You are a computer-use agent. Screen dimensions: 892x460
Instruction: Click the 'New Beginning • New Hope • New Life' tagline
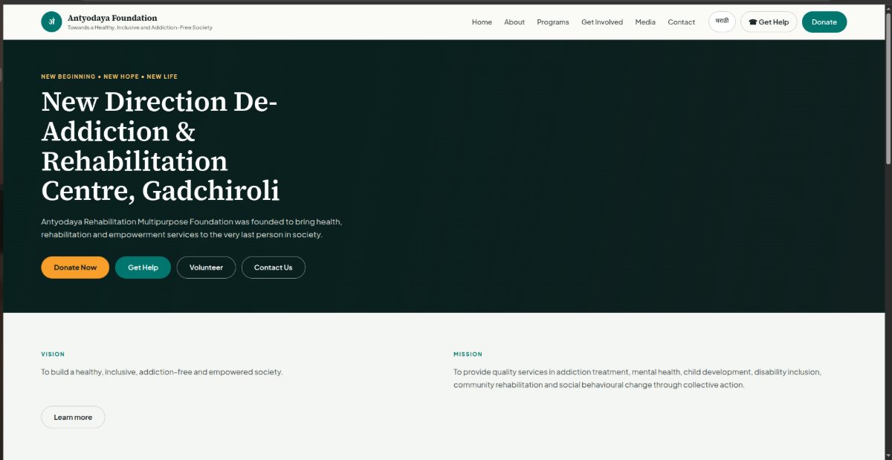[109, 77]
